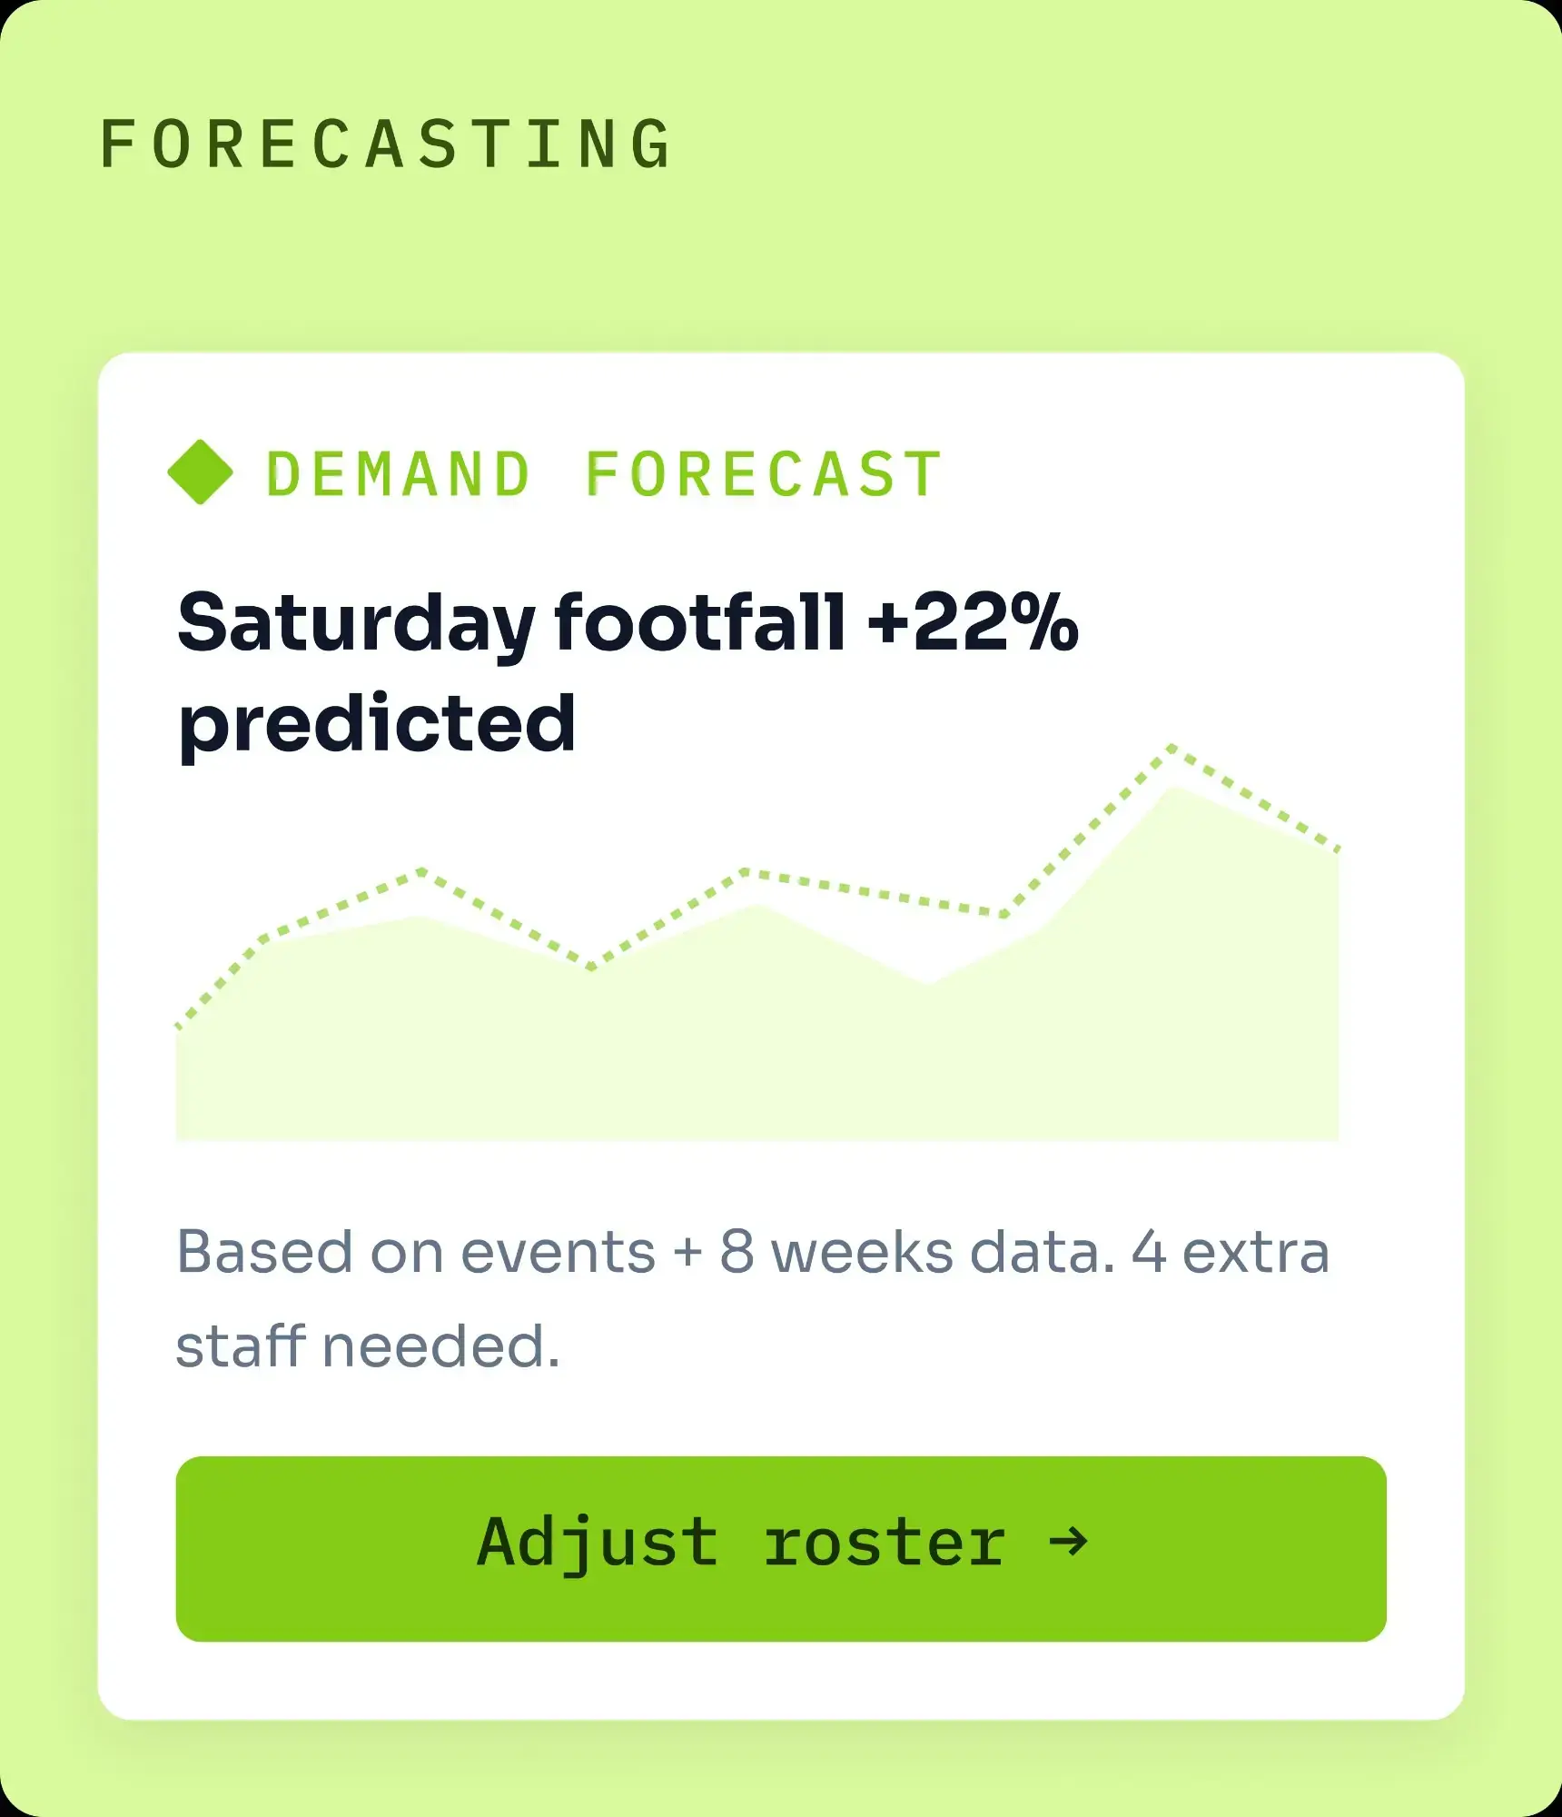
Task: Click the highest peak of filled area
Action: [1175, 789]
